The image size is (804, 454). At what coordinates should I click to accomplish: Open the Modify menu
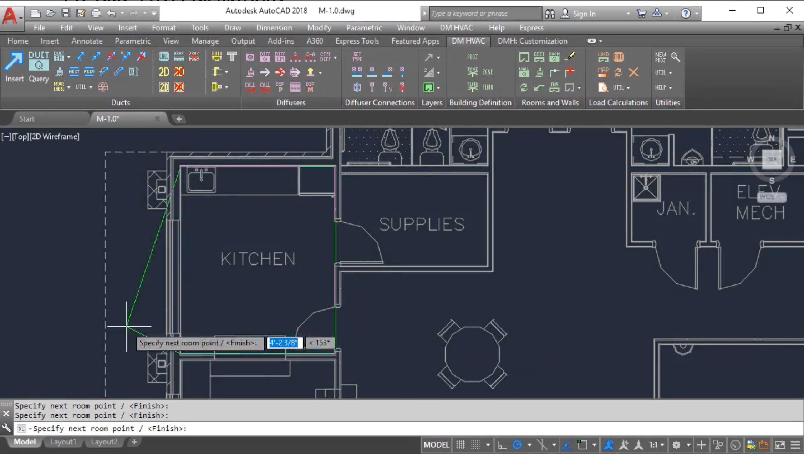pyautogui.click(x=319, y=27)
